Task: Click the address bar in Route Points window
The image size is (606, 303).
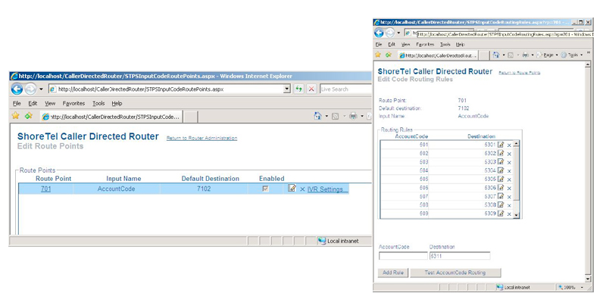Action: pyautogui.click(x=170, y=89)
